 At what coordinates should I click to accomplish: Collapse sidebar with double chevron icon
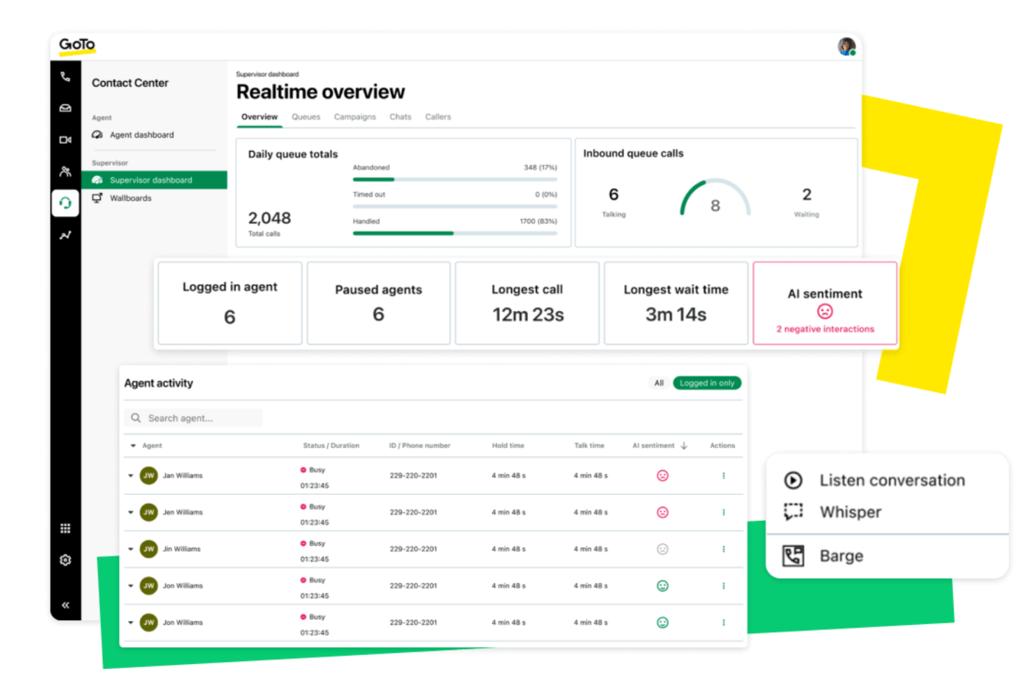click(65, 605)
